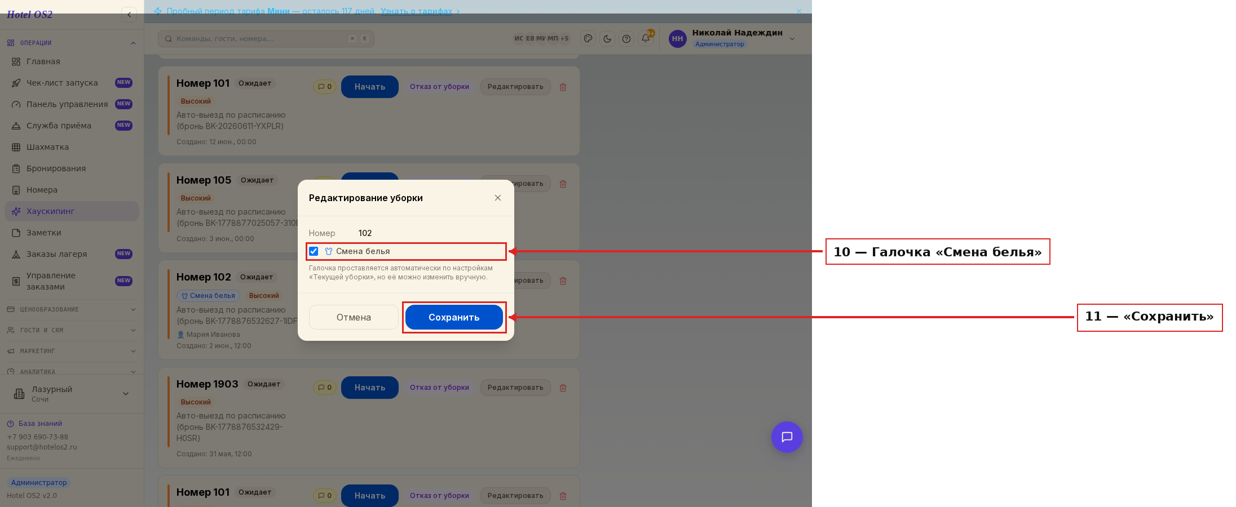Open the help question mark icon

coord(626,39)
